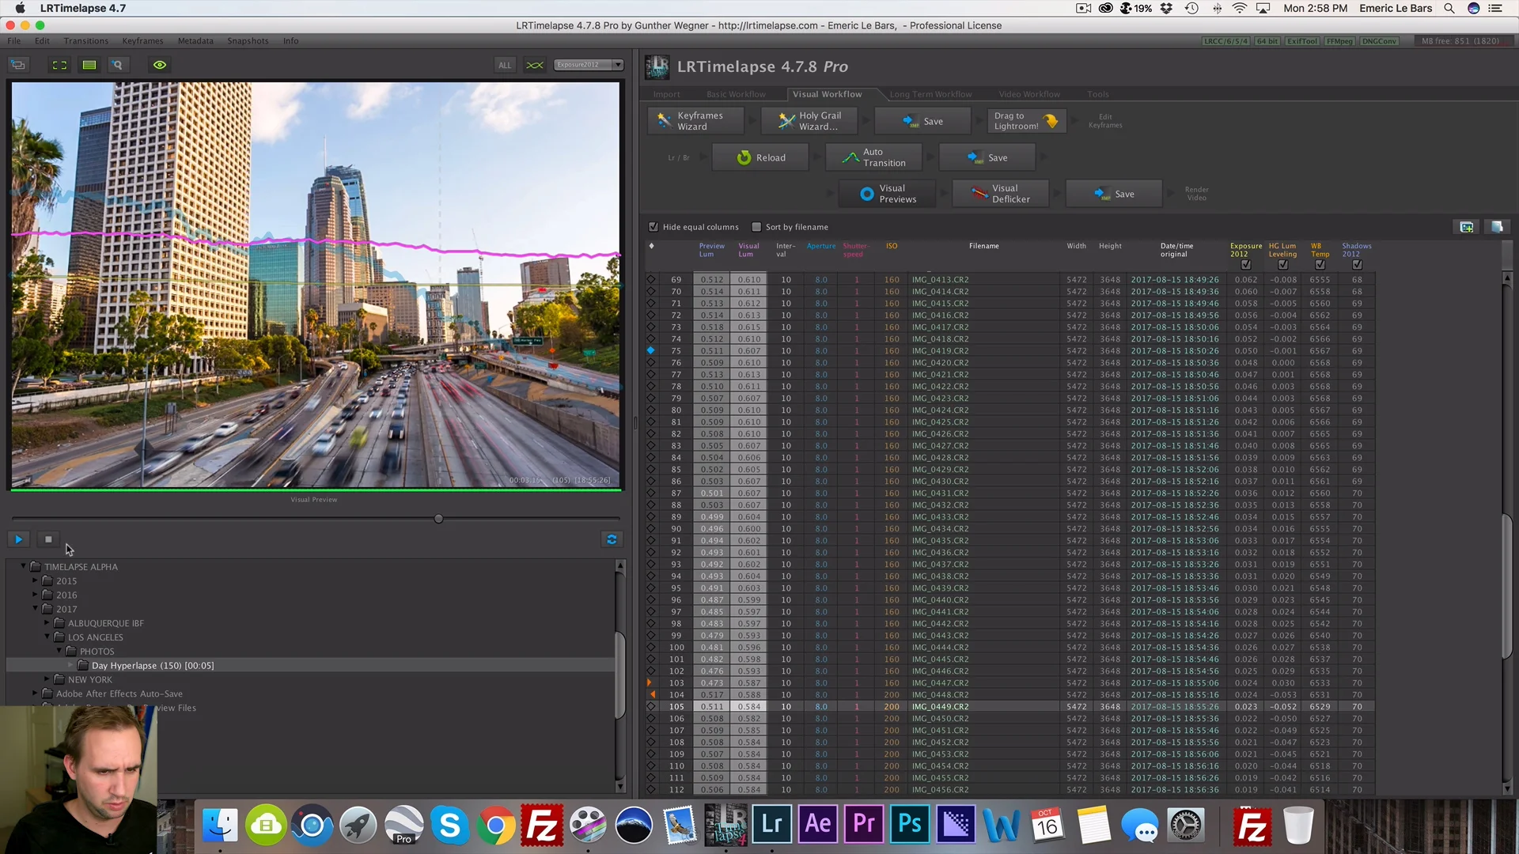Open Photoshop from the Dock
The height and width of the screenshot is (854, 1519).
pos(910,826)
